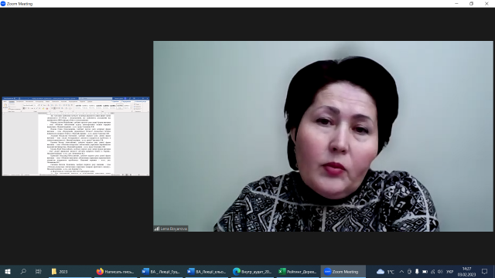
Task: Switch to Word document 'ВА_Лекції_Гуц...'
Action: click(x=161, y=271)
